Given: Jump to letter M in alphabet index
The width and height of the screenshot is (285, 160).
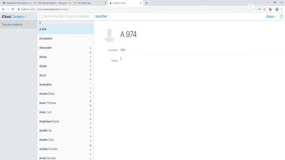Looking at the screenshot, I should coord(90,101).
